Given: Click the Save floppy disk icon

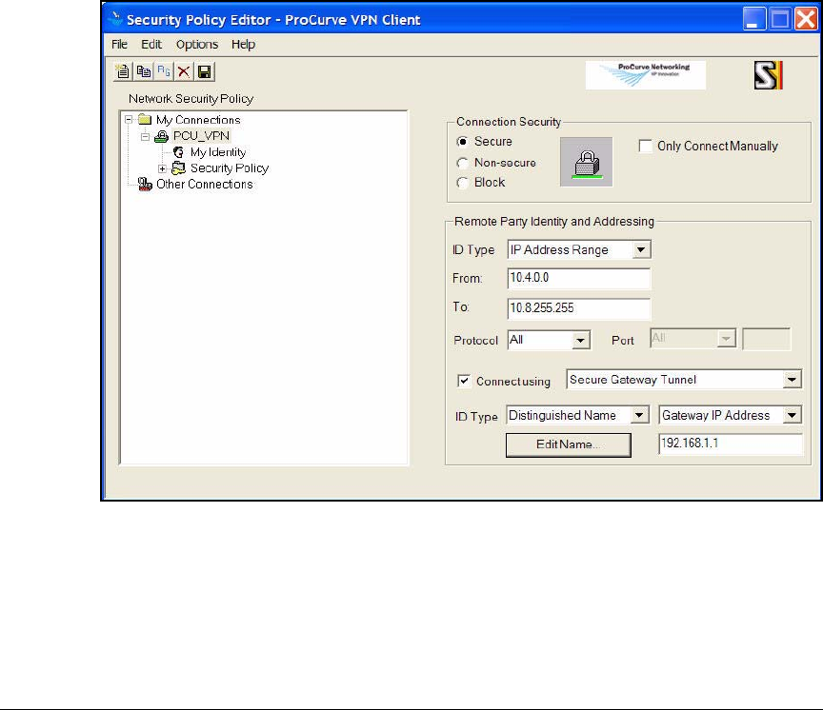Looking at the screenshot, I should [204, 71].
